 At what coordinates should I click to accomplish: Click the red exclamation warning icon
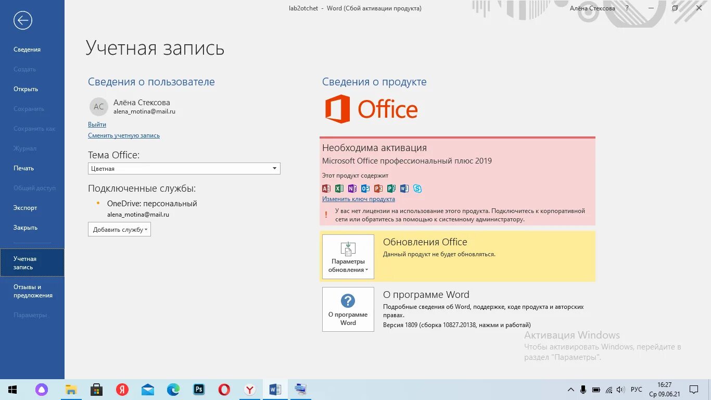coord(326,215)
